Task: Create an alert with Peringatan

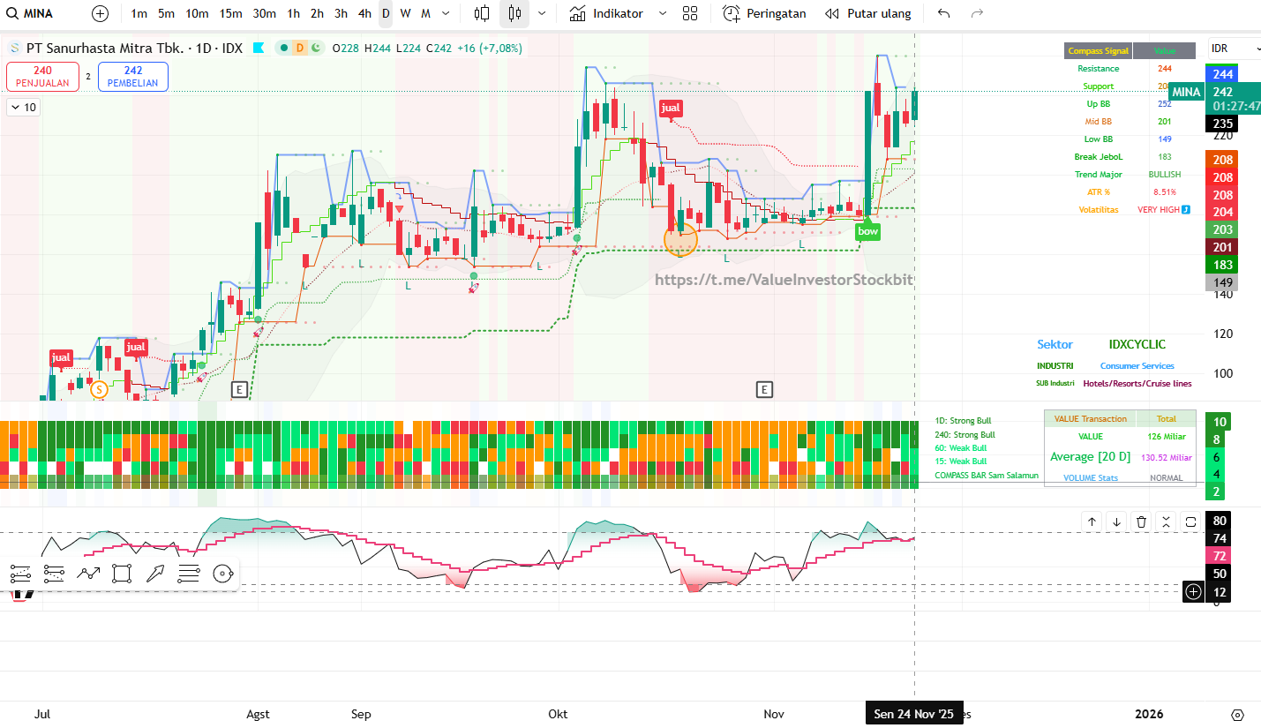Action: [x=764, y=13]
